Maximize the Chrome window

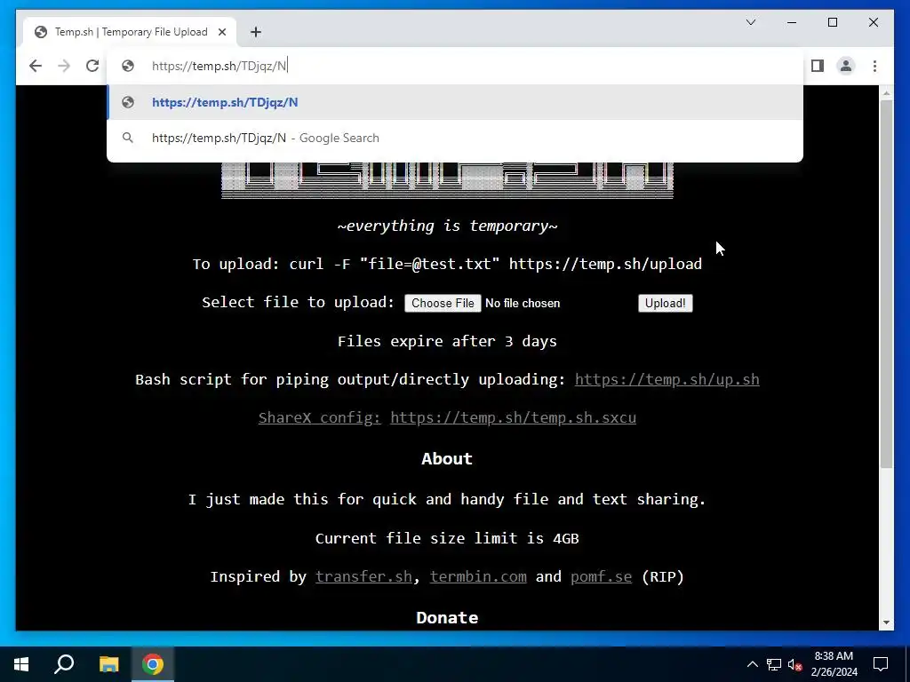tap(832, 22)
